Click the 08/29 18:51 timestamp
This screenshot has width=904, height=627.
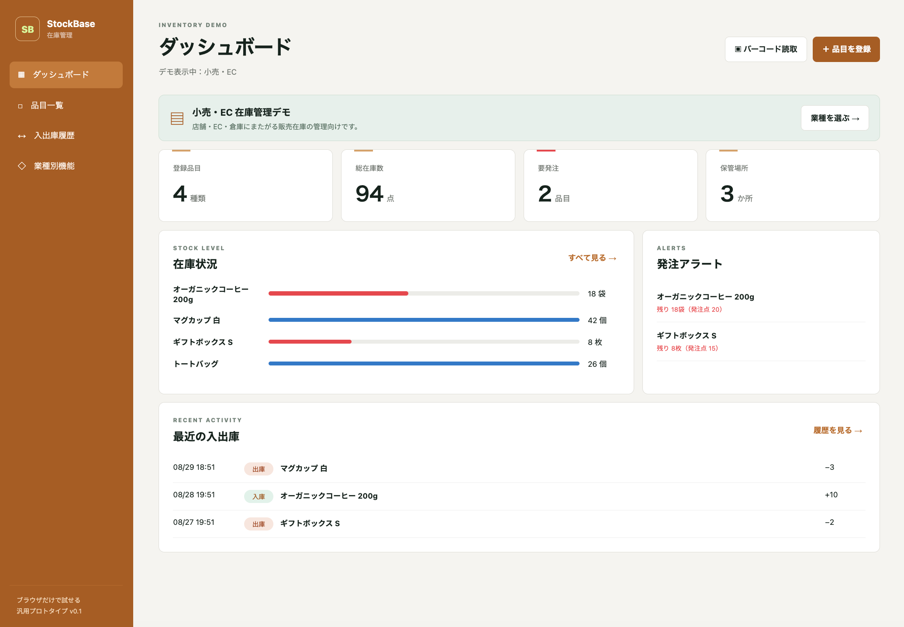point(194,467)
